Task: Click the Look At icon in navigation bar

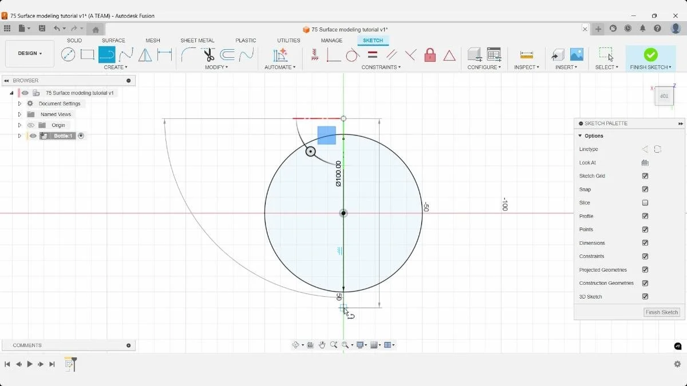Action: [x=310, y=345]
